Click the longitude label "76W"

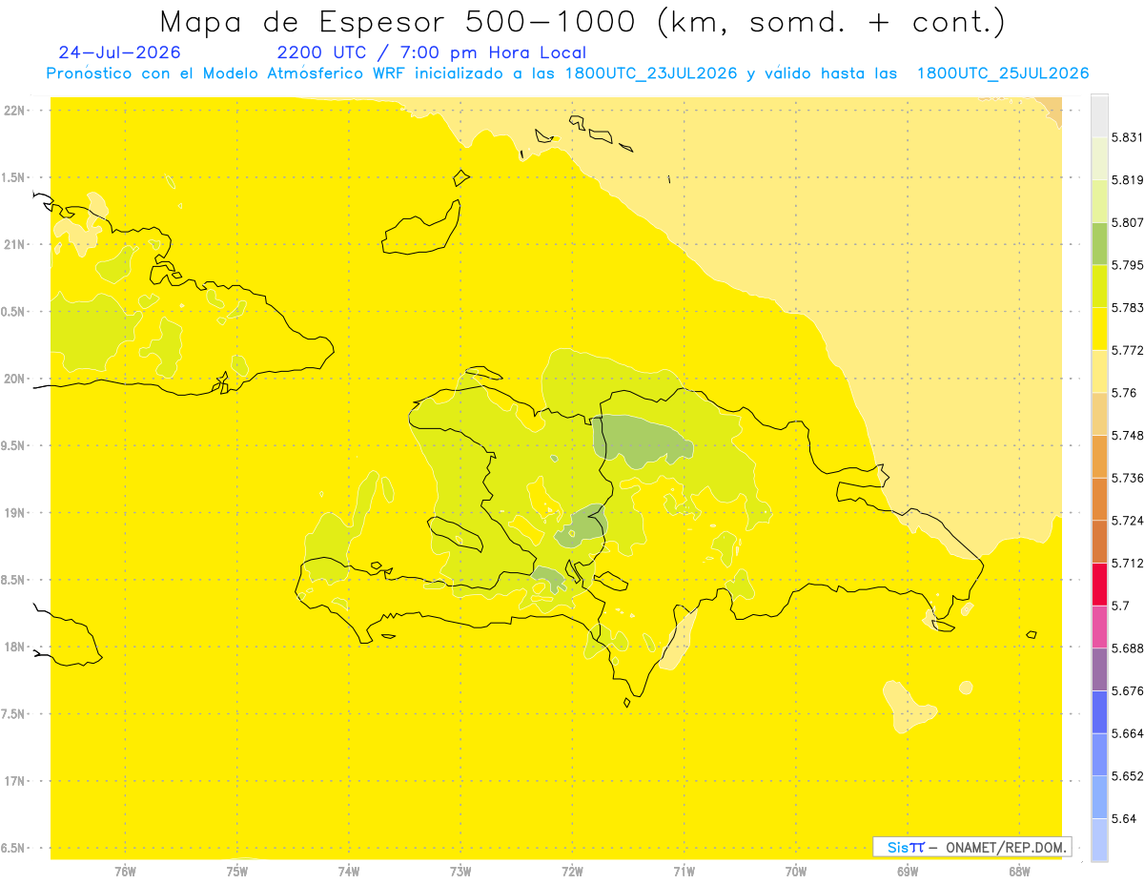pyautogui.click(x=125, y=872)
